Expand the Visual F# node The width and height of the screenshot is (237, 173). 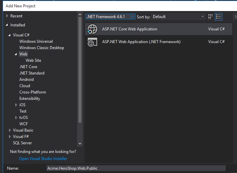click(10, 137)
